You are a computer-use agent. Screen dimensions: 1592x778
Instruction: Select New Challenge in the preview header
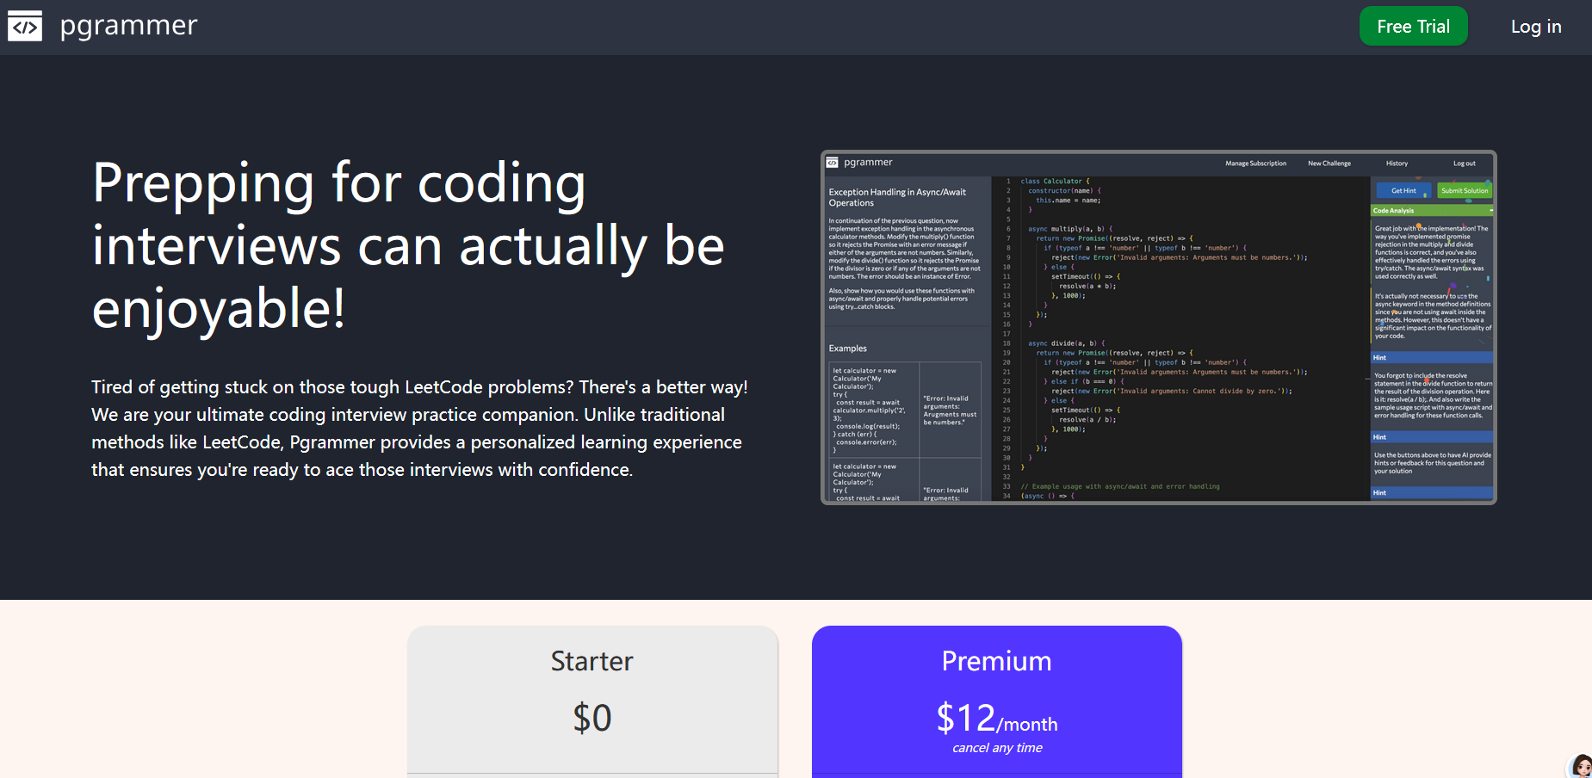(x=1329, y=164)
